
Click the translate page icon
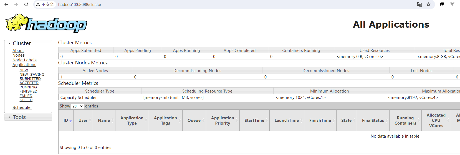pyautogui.click(x=419, y=4)
